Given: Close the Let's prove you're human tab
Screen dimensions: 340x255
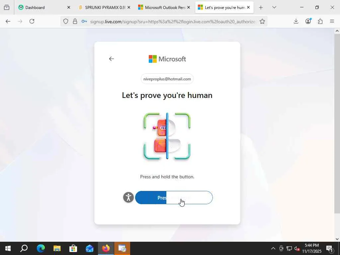Looking at the screenshot, I should click(248, 7).
